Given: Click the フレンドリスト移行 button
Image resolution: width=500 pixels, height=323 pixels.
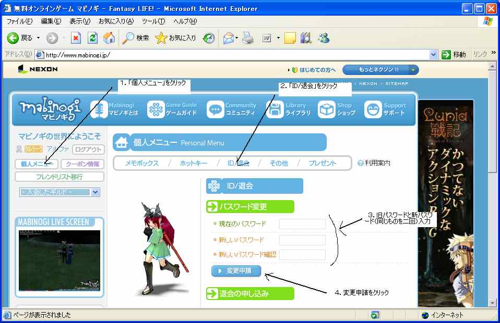Looking at the screenshot, I should point(59,177).
